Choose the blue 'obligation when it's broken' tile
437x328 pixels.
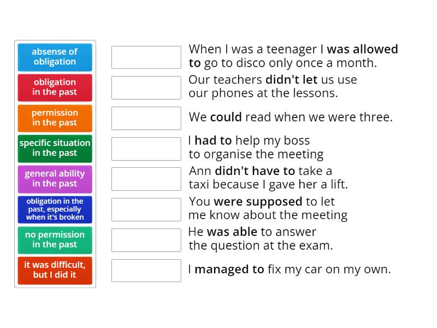click(55, 209)
